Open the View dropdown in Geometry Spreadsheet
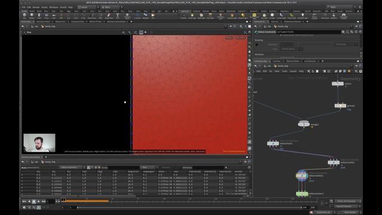Screen dimensions: 382x215 [148, 167]
